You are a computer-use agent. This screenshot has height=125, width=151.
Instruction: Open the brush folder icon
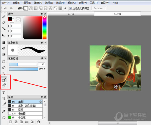(x=27, y=122)
